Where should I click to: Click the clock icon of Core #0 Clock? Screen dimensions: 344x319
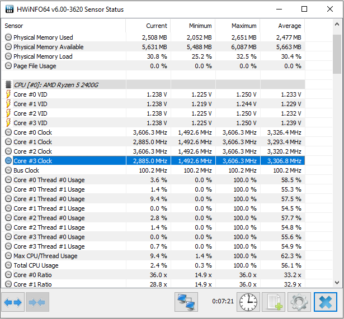click(x=8, y=132)
